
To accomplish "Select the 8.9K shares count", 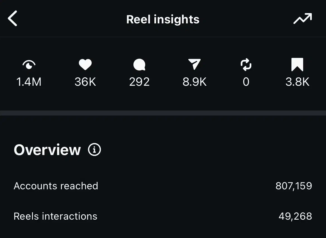I will (x=194, y=82).
